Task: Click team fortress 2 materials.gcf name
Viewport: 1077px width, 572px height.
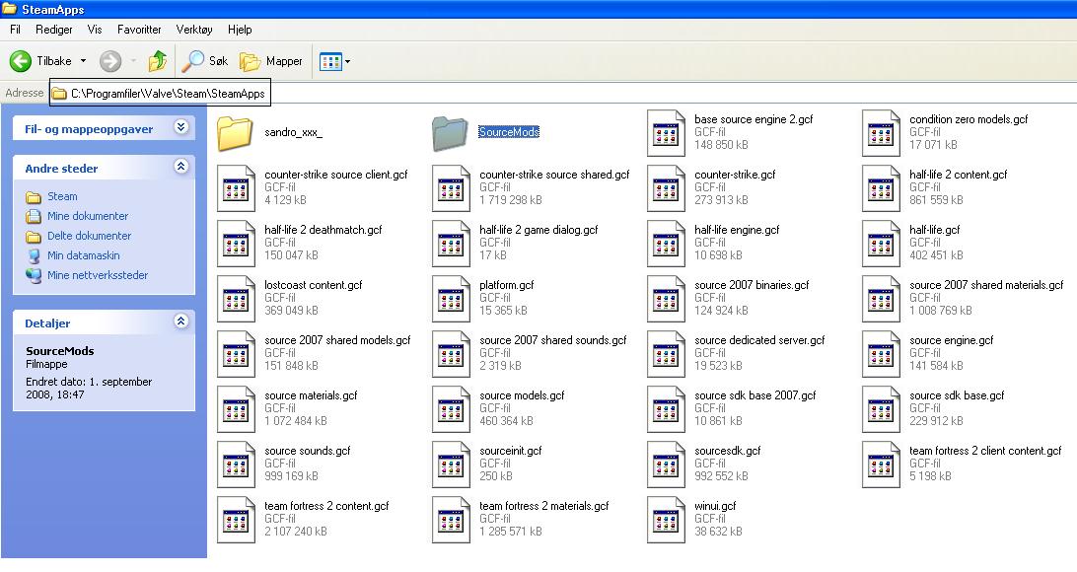Action: (544, 506)
